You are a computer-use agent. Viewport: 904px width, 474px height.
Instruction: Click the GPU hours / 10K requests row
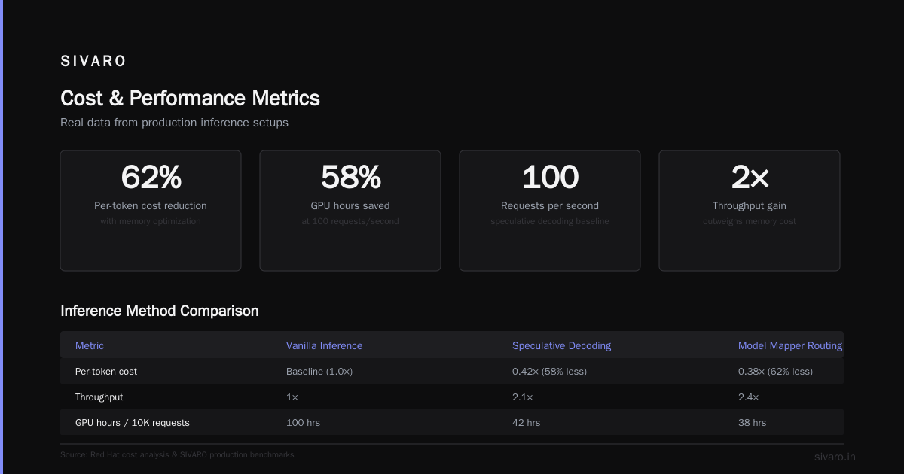point(452,423)
